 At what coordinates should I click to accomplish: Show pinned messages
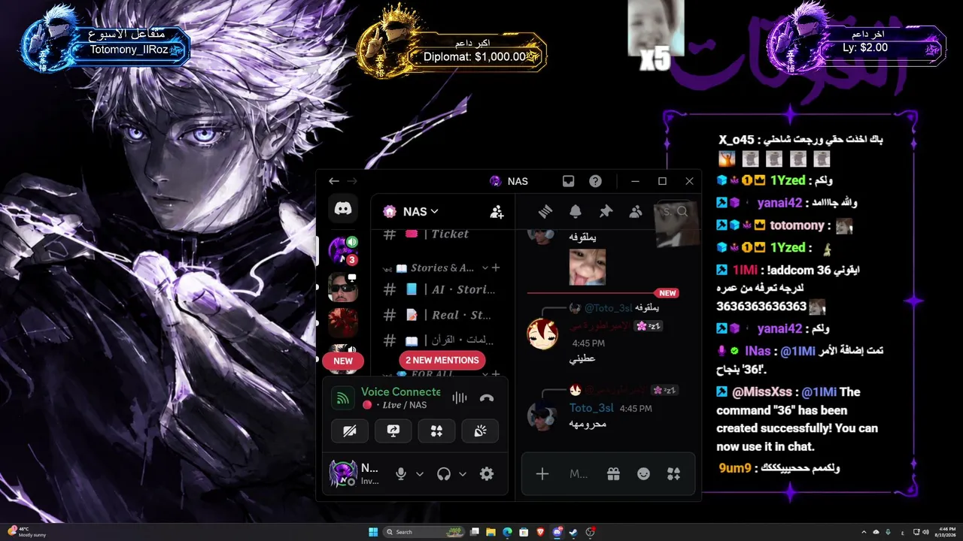606,212
